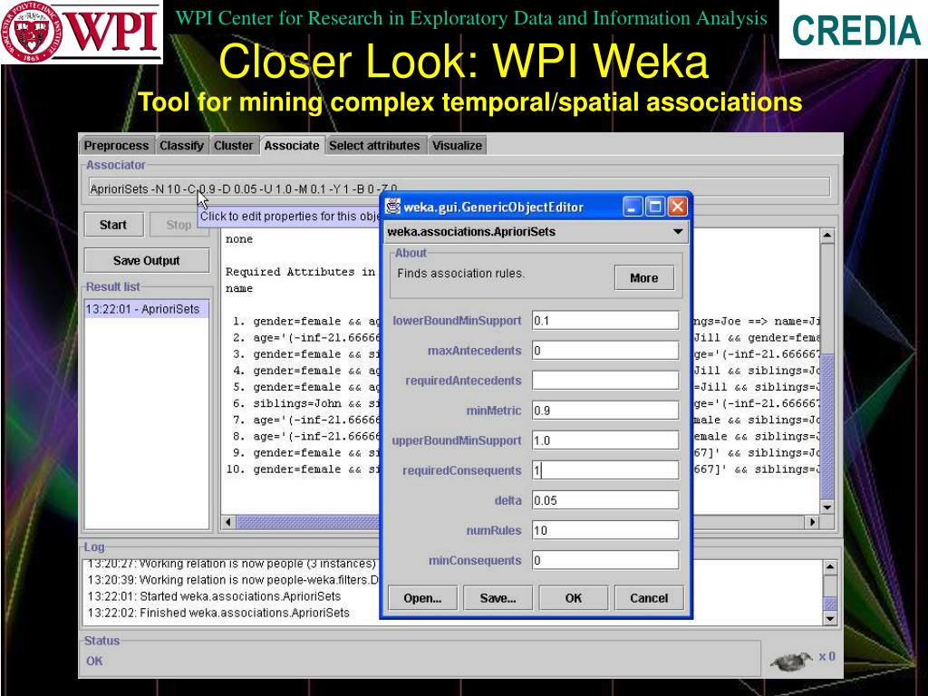Click rule 10 line in output
The height and width of the screenshot is (696, 928).
click(302, 469)
